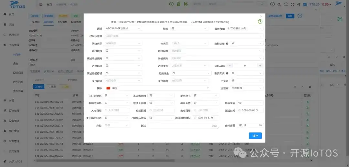Click the 停机阈值 value field
Viewport: 349px width, 167px height.
pos(245,66)
